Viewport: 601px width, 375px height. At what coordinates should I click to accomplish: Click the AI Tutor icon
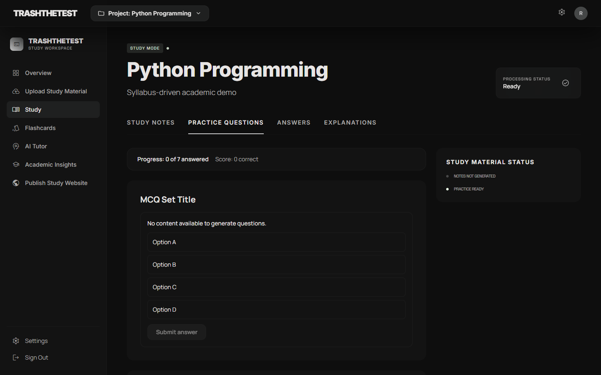click(x=16, y=146)
